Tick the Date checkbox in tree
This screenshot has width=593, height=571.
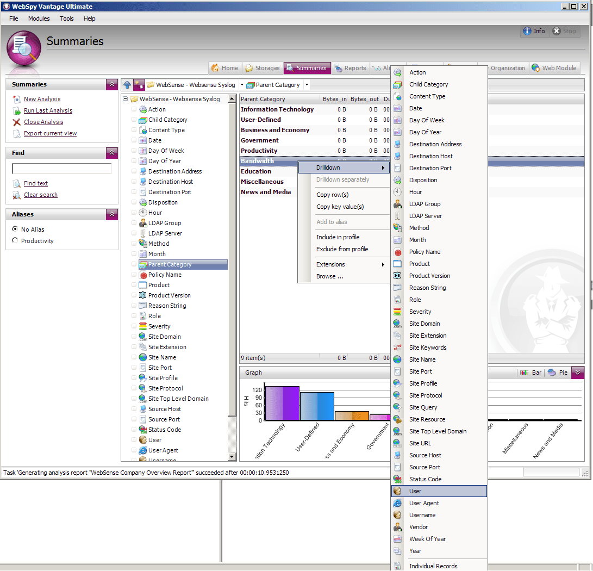(x=134, y=140)
